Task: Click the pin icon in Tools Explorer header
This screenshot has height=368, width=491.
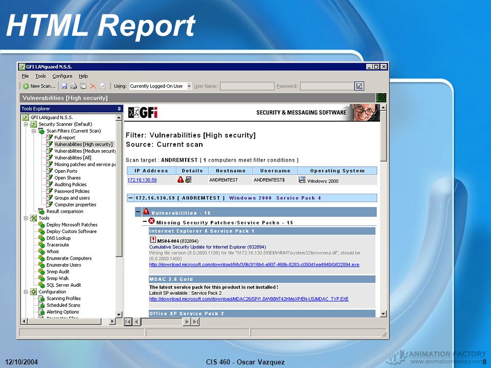Action: click(119, 108)
